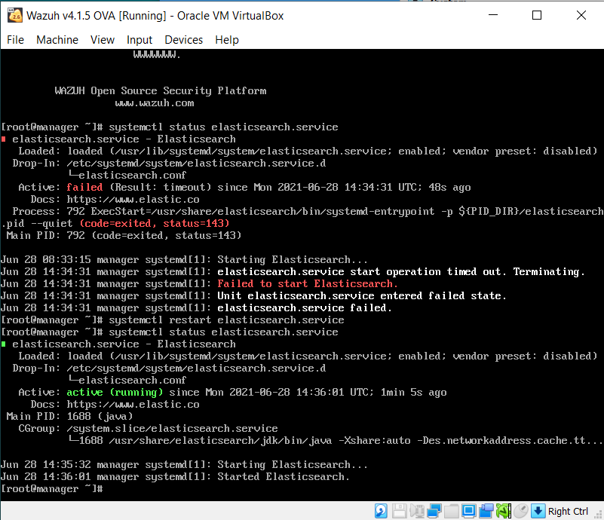Open the Machine menu
Viewport: 604px width, 520px height.
coord(57,40)
